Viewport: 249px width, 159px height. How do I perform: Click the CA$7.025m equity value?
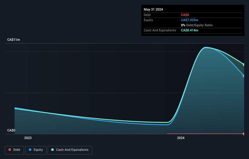(x=190, y=20)
